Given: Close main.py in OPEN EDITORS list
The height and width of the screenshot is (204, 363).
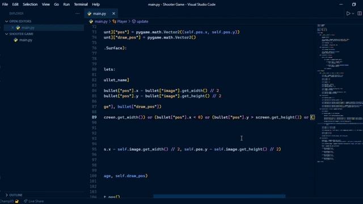Looking at the screenshot, I should tap(12, 28).
